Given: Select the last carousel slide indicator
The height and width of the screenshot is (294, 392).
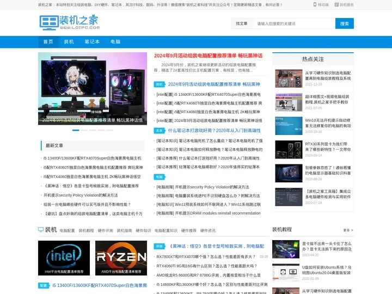Looking at the screenshot, I should 109,130.
